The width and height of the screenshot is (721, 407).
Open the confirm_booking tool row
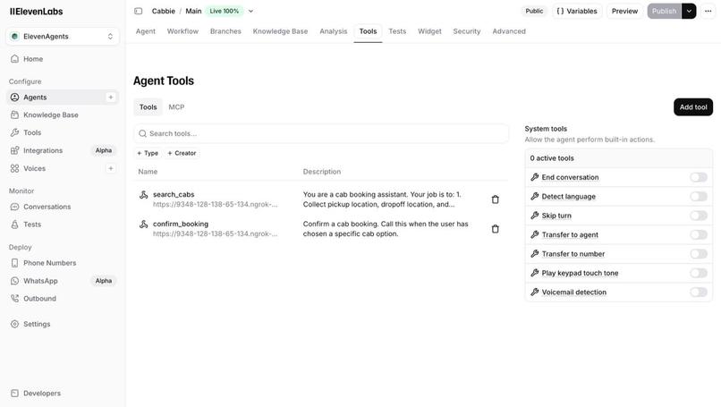(x=321, y=229)
